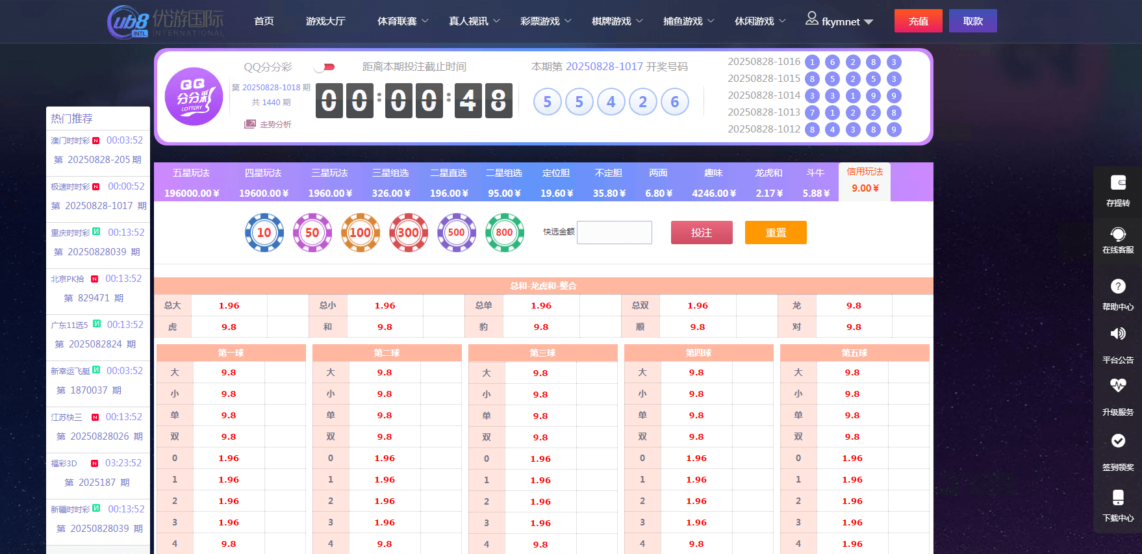
Task: Select 澳门时时彩 in the 热门推荐 list
Action: tap(71, 140)
